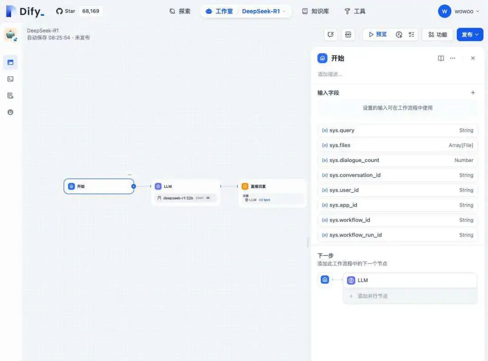Open the 探索 tab
This screenshot has width=488, height=361.
pos(180,11)
